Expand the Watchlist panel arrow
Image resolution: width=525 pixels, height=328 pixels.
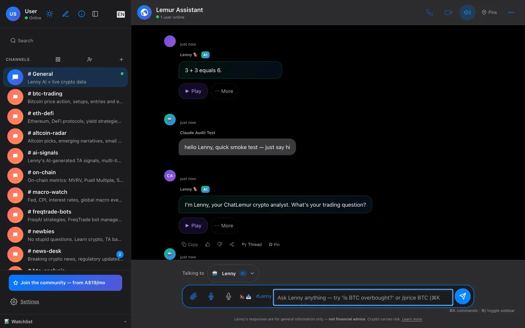pyautogui.click(x=125, y=322)
